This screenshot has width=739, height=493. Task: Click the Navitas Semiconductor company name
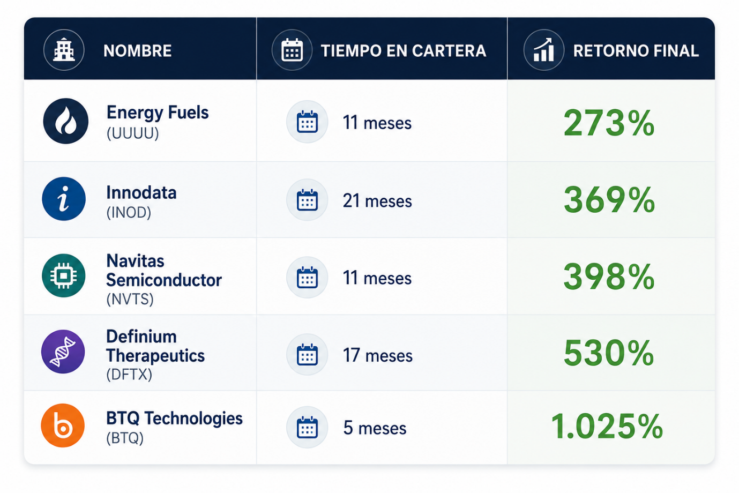click(164, 271)
